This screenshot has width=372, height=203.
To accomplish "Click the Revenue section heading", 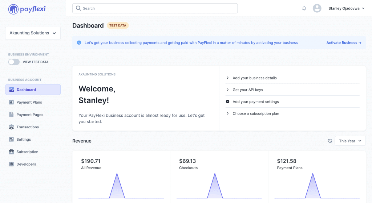I will (x=82, y=141).
